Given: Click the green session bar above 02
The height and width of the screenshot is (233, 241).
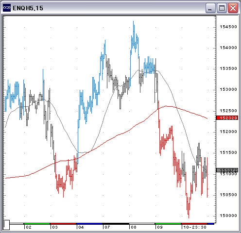Looking at the screenshot, I should 37,224.
